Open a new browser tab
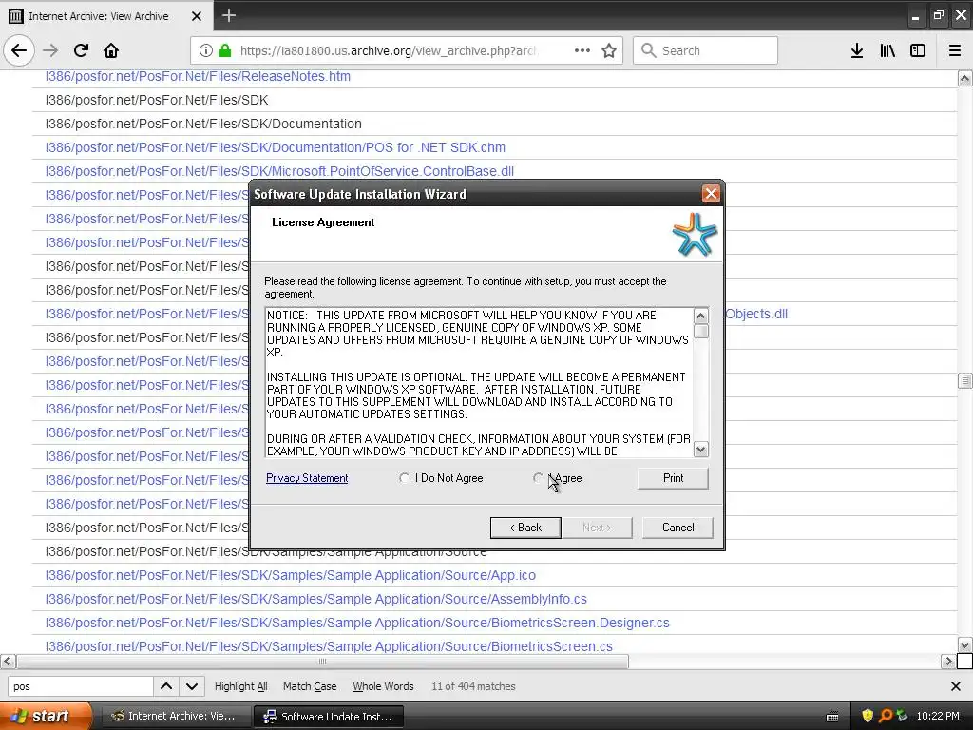This screenshot has width=973, height=730. (x=229, y=15)
